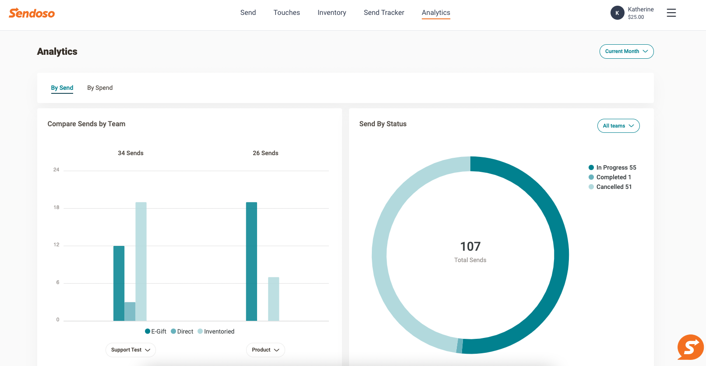Open the Inventory page

332,13
